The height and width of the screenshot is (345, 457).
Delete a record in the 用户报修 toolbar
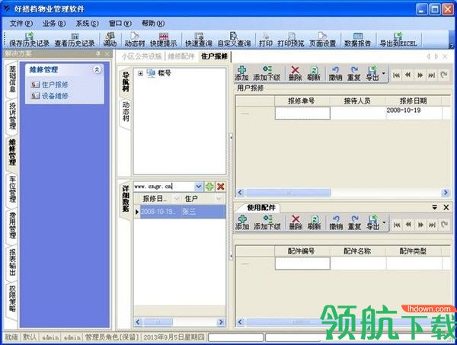point(295,73)
